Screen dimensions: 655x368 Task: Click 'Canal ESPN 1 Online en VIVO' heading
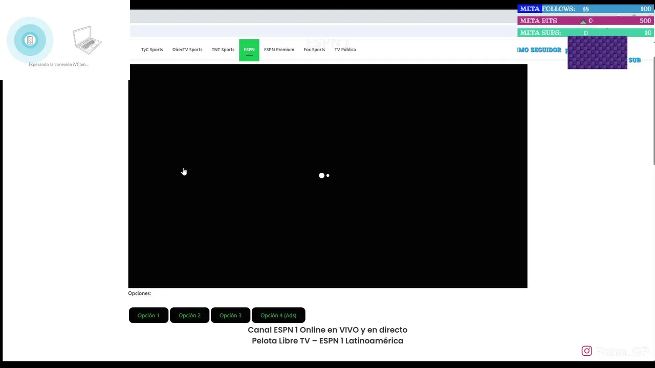tap(327, 330)
